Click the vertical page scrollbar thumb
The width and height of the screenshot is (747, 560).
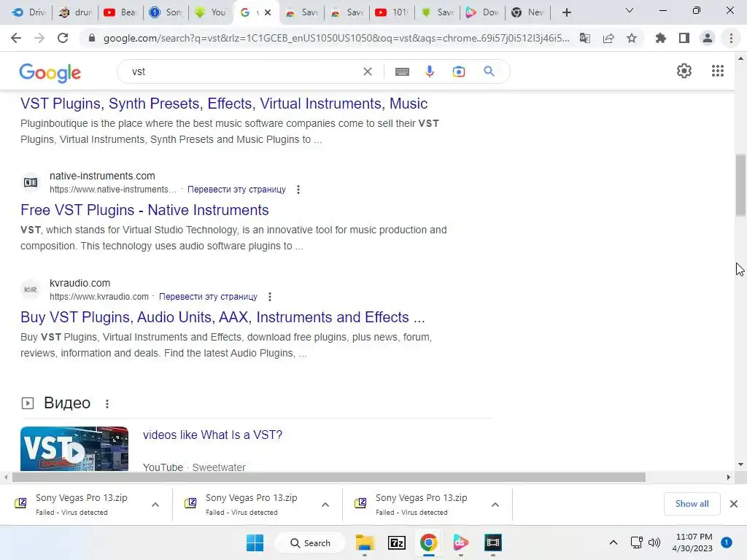click(x=740, y=185)
